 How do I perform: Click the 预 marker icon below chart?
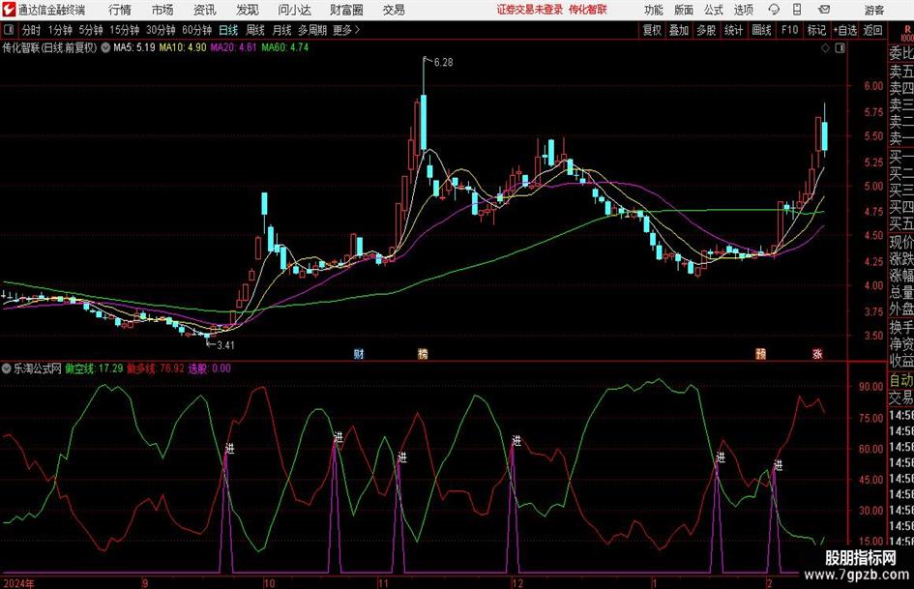click(760, 354)
